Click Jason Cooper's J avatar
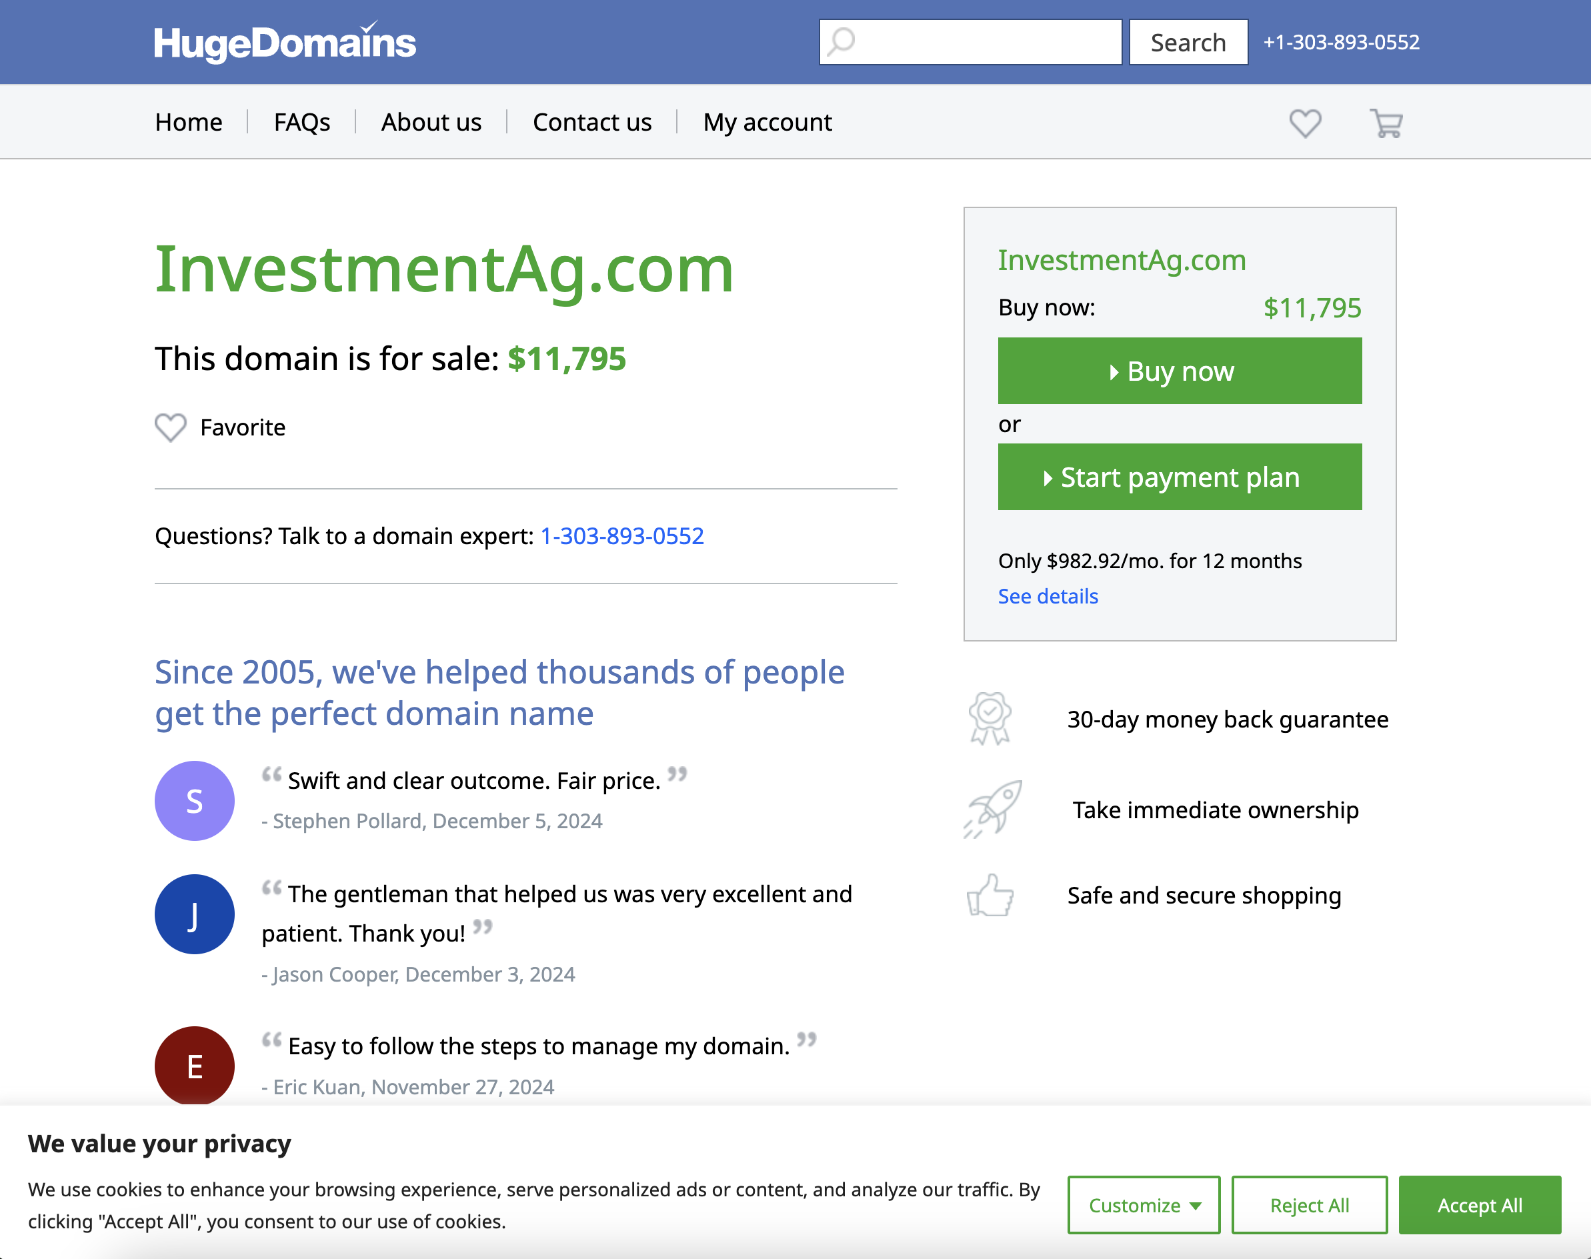This screenshot has width=1591, height=1259. pos(195,914)
